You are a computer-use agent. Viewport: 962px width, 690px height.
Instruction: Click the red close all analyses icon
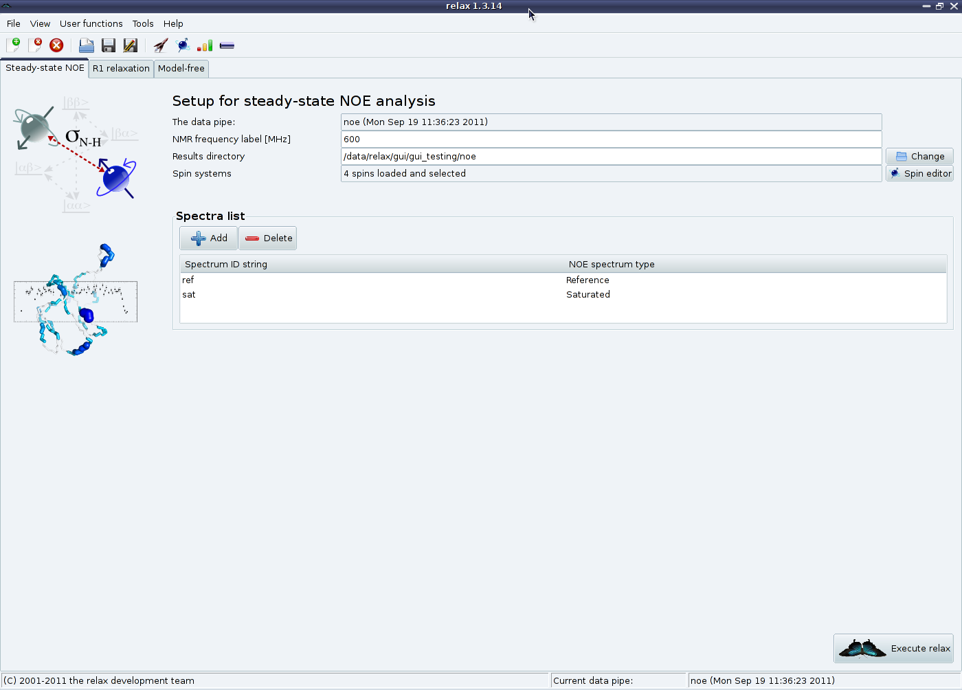tap(56, 45)
